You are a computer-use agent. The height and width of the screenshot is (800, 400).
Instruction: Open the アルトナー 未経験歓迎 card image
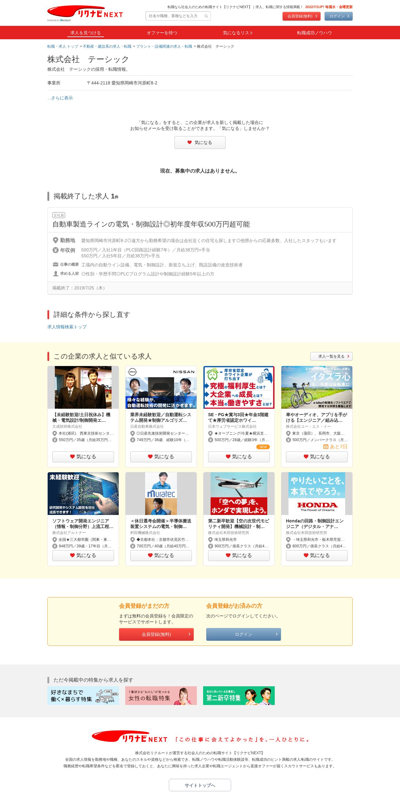coord(83,493)
